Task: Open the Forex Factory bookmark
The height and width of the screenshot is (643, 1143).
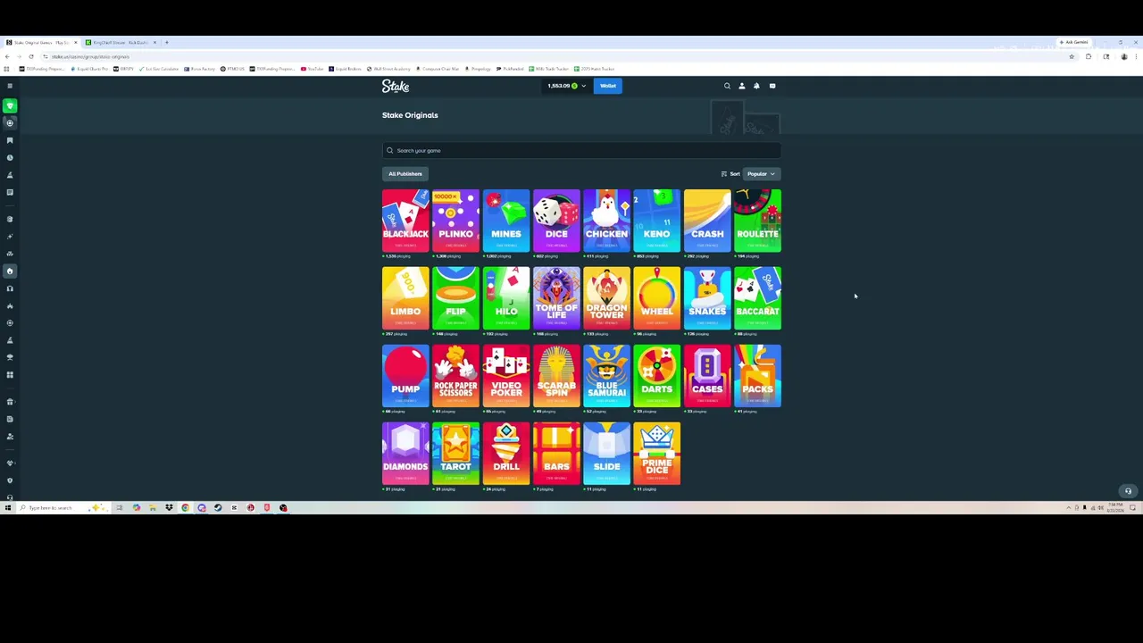Action: coord(198,69)
